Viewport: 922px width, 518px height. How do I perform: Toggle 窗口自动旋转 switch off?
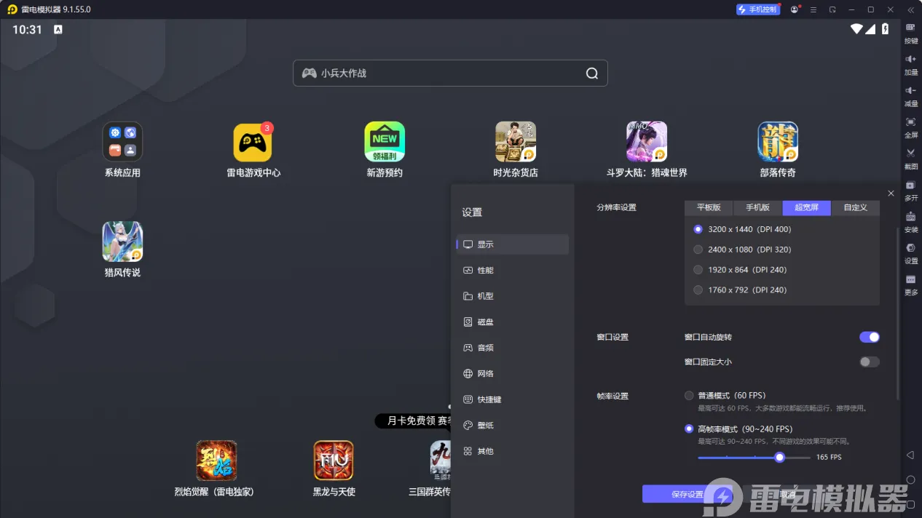pos(870,337)
